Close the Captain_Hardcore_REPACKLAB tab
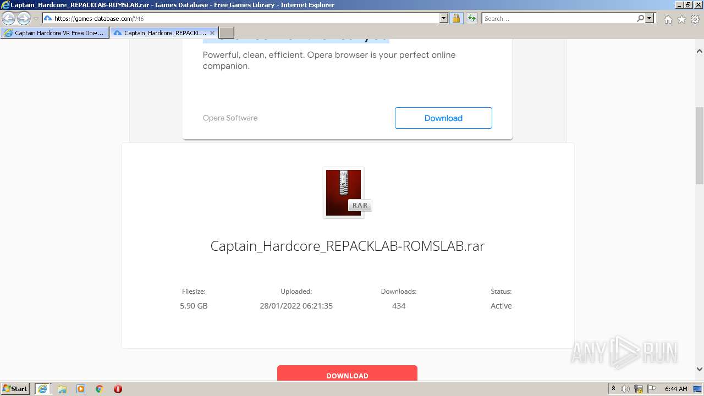Viewport: 704px width, 396px height. point(212,33)
